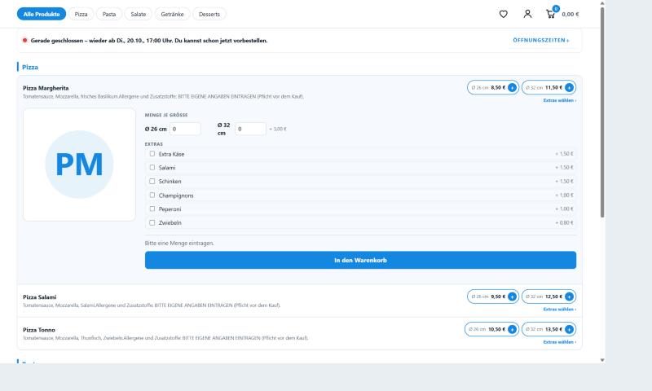Screen dimensions: 652x391
Task: Check the Zwiebeln extra checkbox
Action: point(152,222)
